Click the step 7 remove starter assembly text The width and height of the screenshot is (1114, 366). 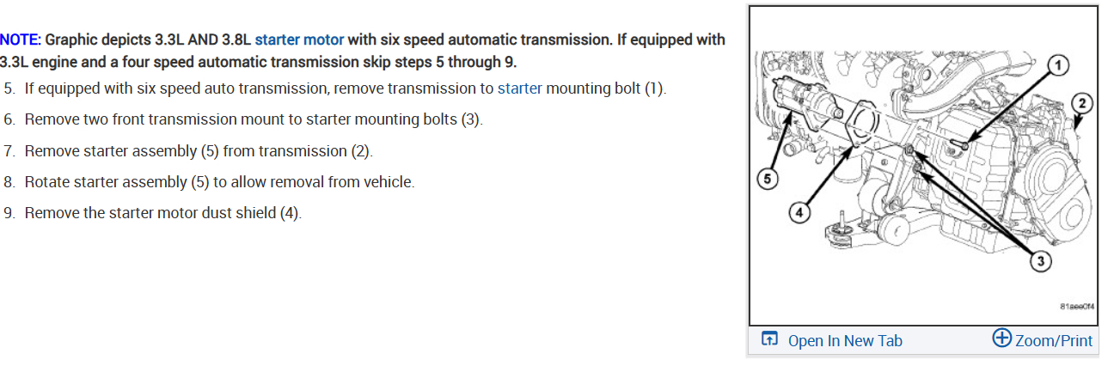click(x=199, y=151)
